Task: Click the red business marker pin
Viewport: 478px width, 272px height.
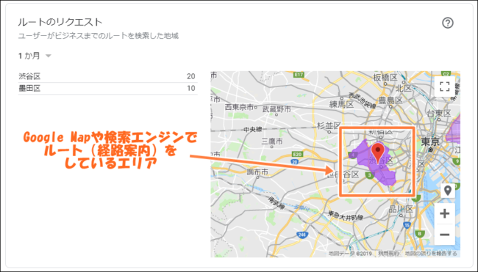Action: [378, 153]
